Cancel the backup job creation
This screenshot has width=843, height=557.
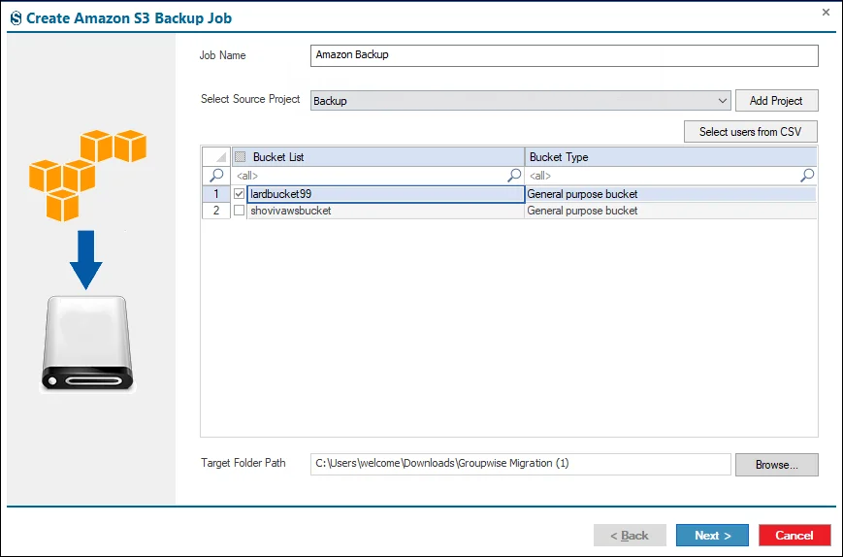[794, 536]
